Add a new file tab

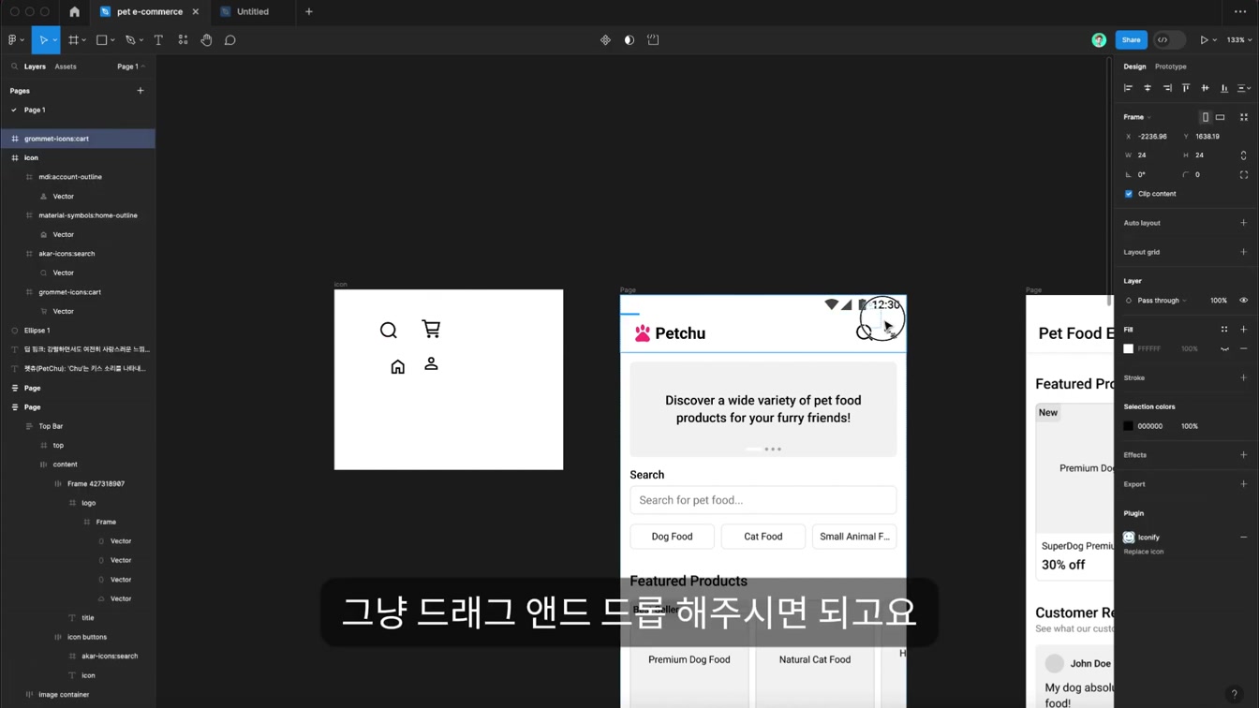tap(309, 12)
